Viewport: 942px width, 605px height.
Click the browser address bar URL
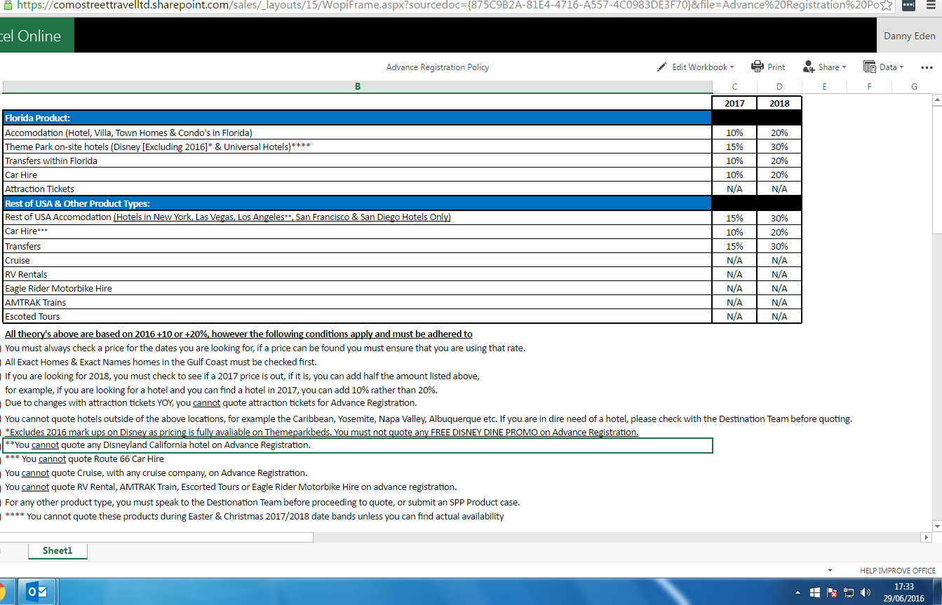(447, 6)
